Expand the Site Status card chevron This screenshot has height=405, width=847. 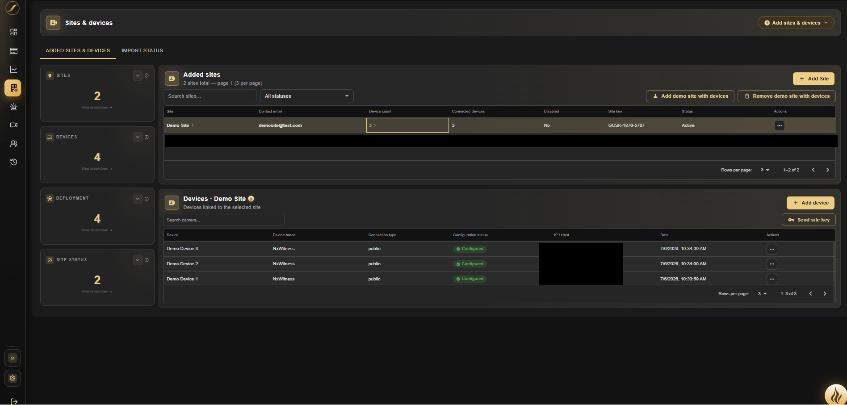[x=138, y=260]
